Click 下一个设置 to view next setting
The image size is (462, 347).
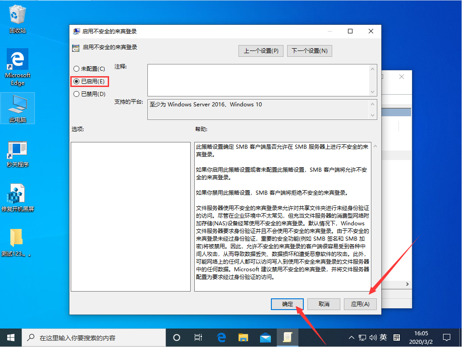[x=310, y=50]
